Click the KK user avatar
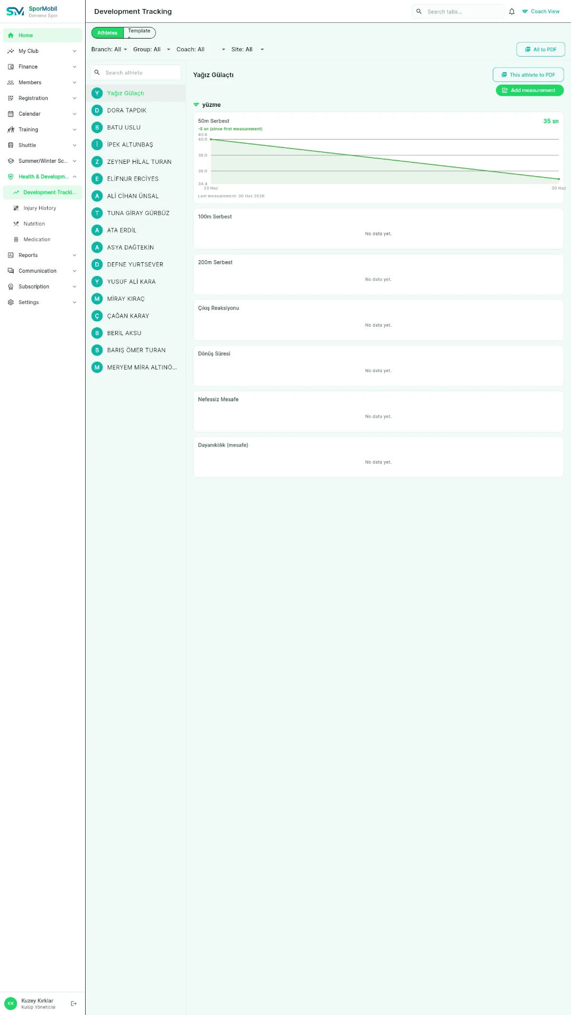 pos(11,1003)
